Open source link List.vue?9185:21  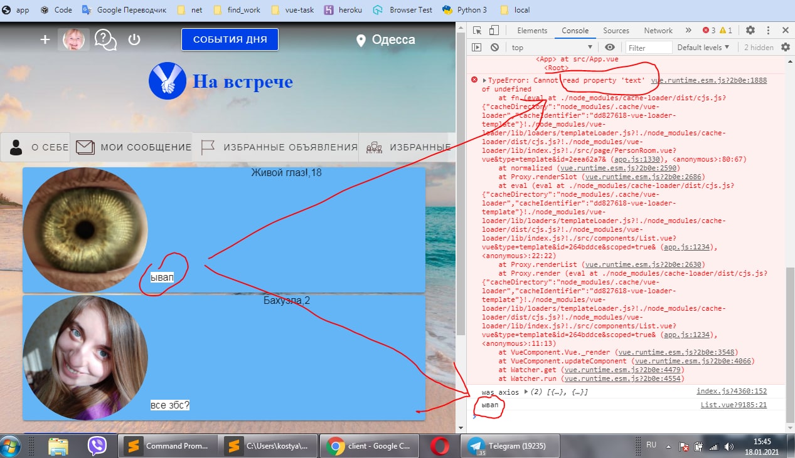[734, 405]
